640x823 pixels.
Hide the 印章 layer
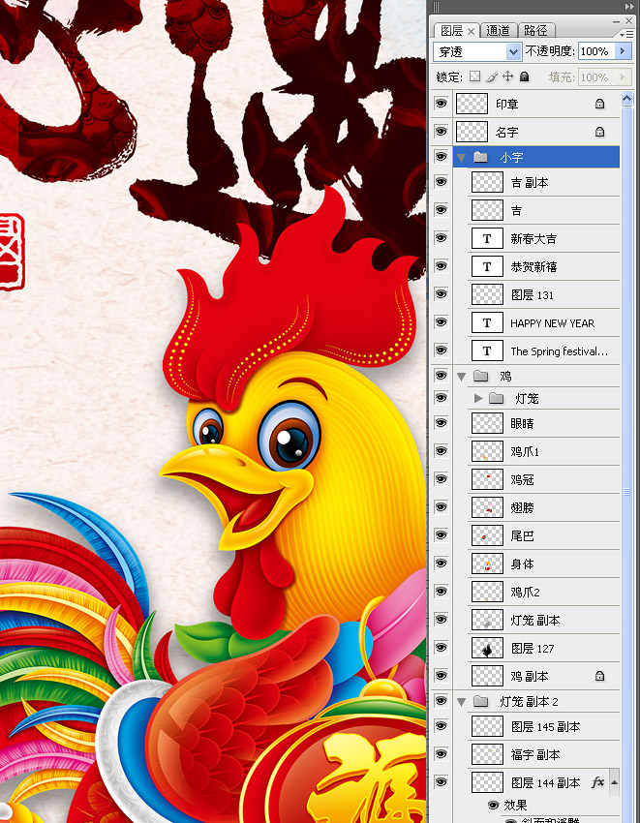point(441,104)
